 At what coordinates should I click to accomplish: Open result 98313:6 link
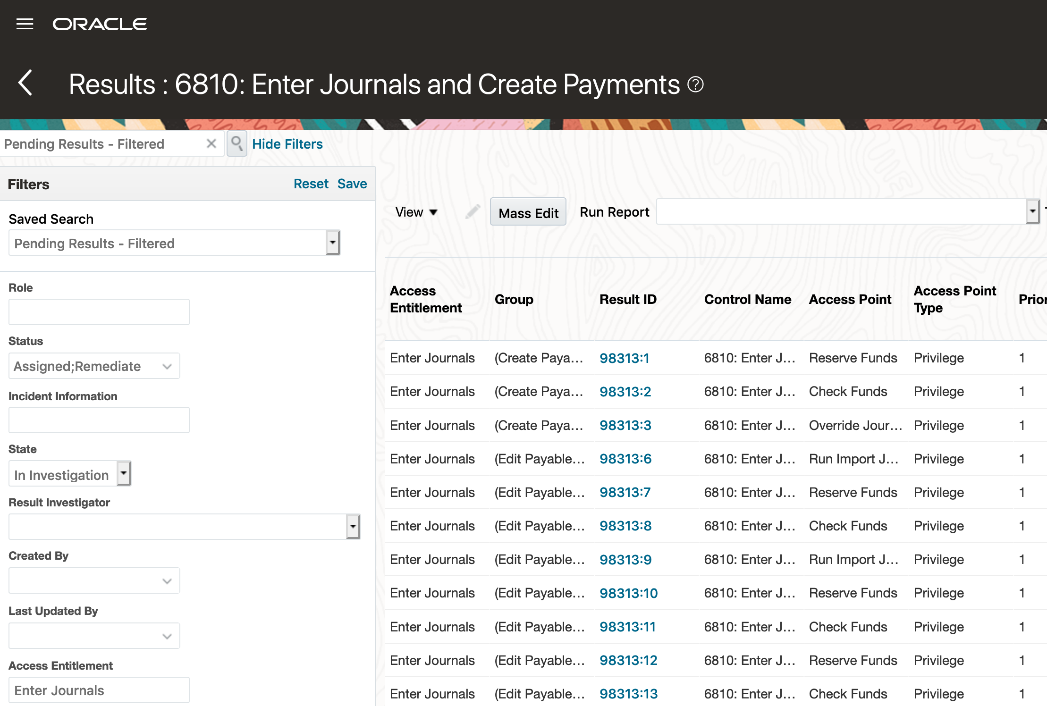point(625,459)
